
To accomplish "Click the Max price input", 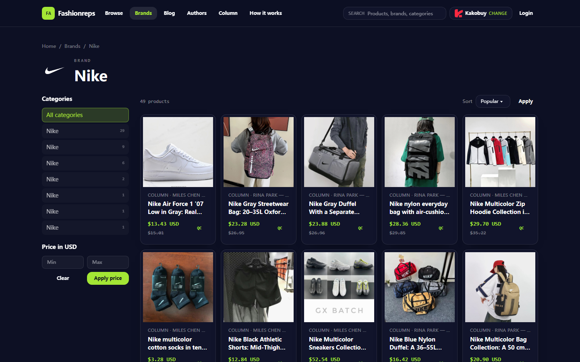I will [108, 262].
